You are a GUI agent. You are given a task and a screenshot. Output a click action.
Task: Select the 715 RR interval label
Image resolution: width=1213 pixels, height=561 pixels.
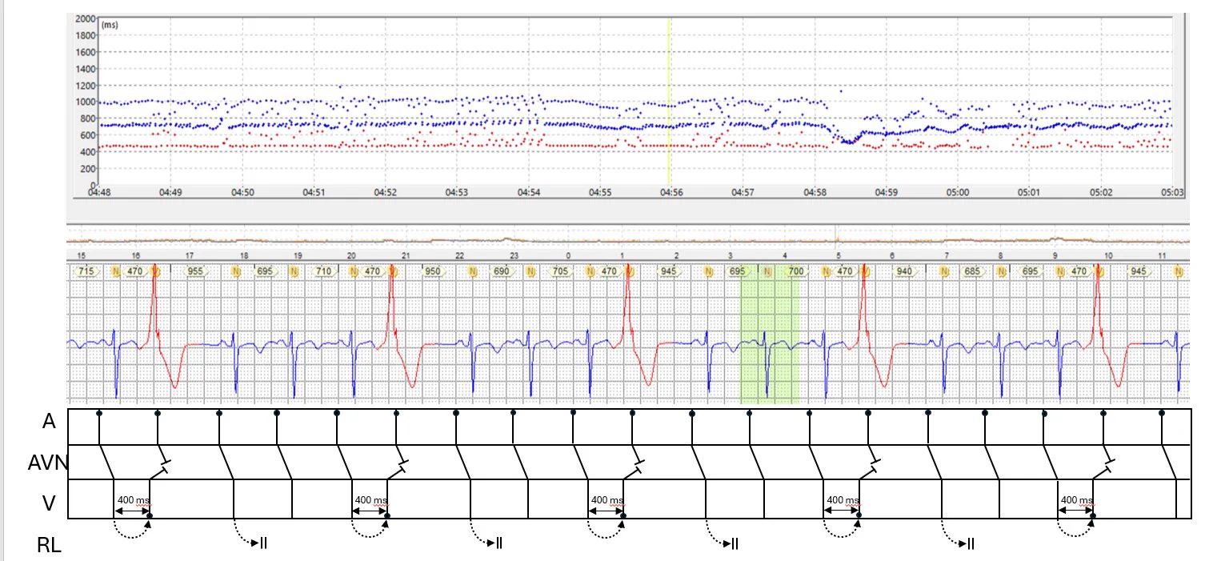(x=85, y=271)
